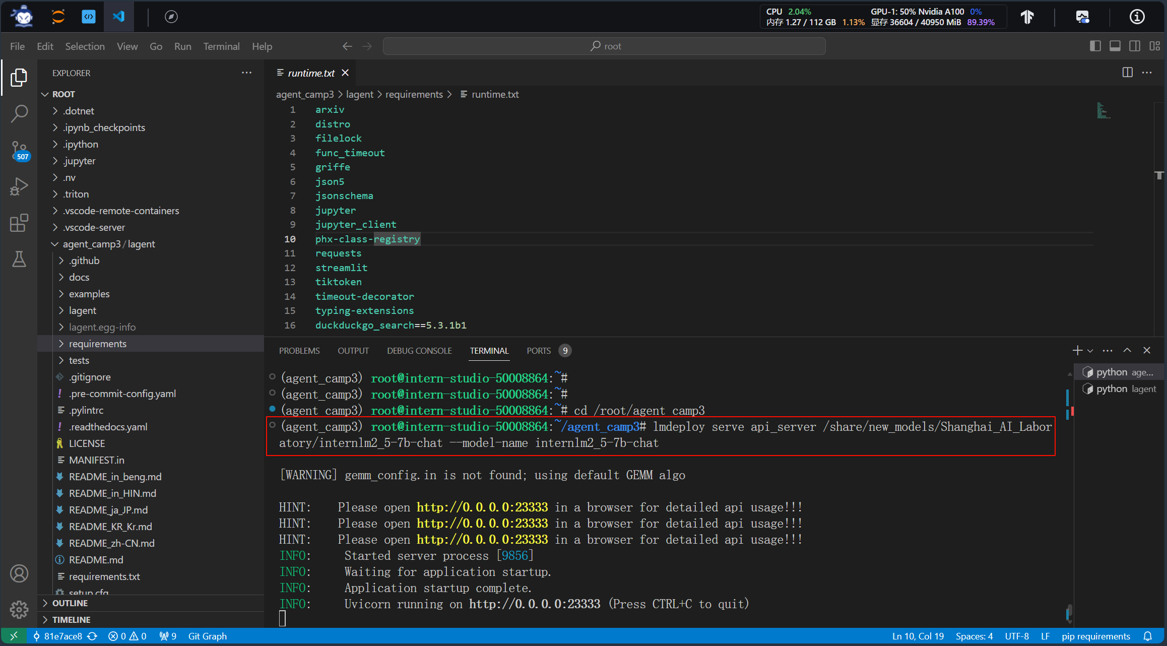Screen dimensions: 1167x646
Task: Open Source Control view with 507 badge
Action: click(19, 150)
